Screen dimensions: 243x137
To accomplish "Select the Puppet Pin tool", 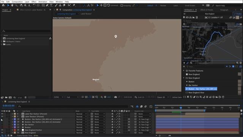I will [x=74, y=5].
